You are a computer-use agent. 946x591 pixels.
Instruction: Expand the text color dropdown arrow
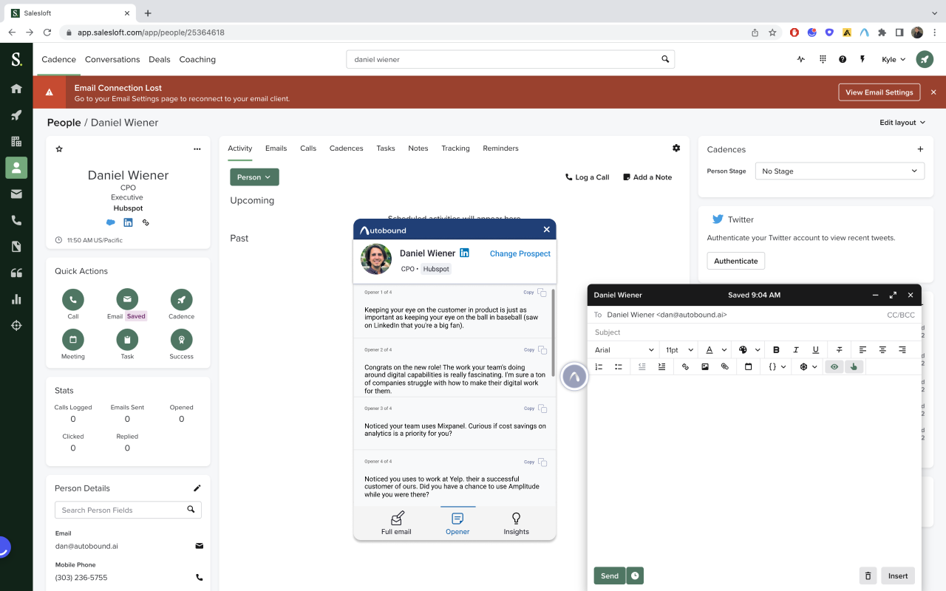(x=724, y=350)
